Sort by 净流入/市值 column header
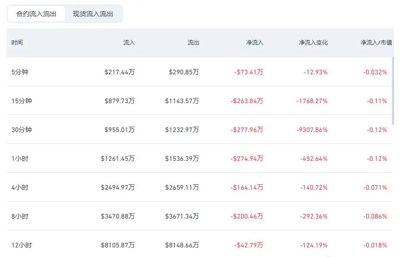Viewport: 402px width, 257px height. (x=376, y=42)
